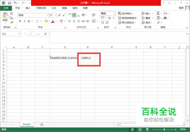Apply yellow fill color bucket
Screen dimensions: 190x132
point(46,21)
